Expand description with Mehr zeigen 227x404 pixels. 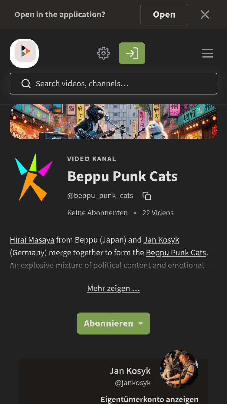113,288
